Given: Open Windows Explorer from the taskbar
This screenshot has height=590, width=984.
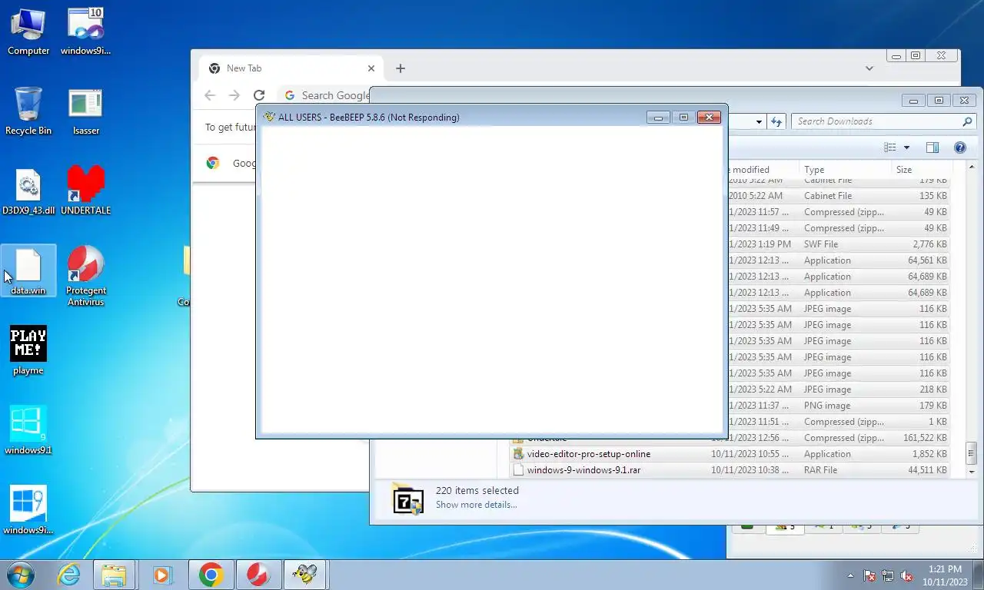Looking at the screenshot, I should (114, 575).
